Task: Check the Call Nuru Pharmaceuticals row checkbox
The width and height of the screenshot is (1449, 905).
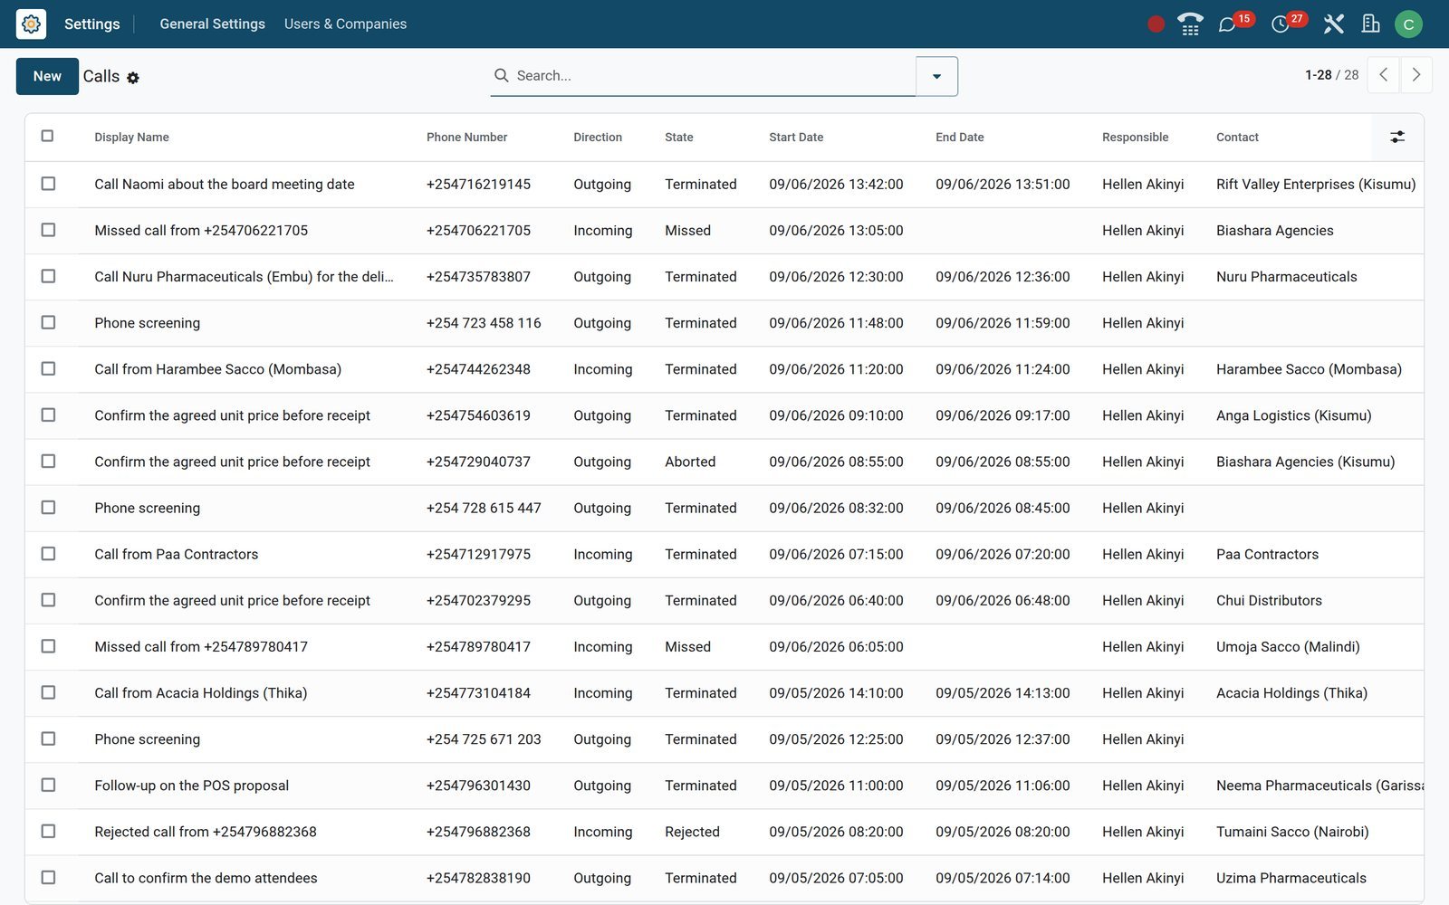Action: point(48,276)
